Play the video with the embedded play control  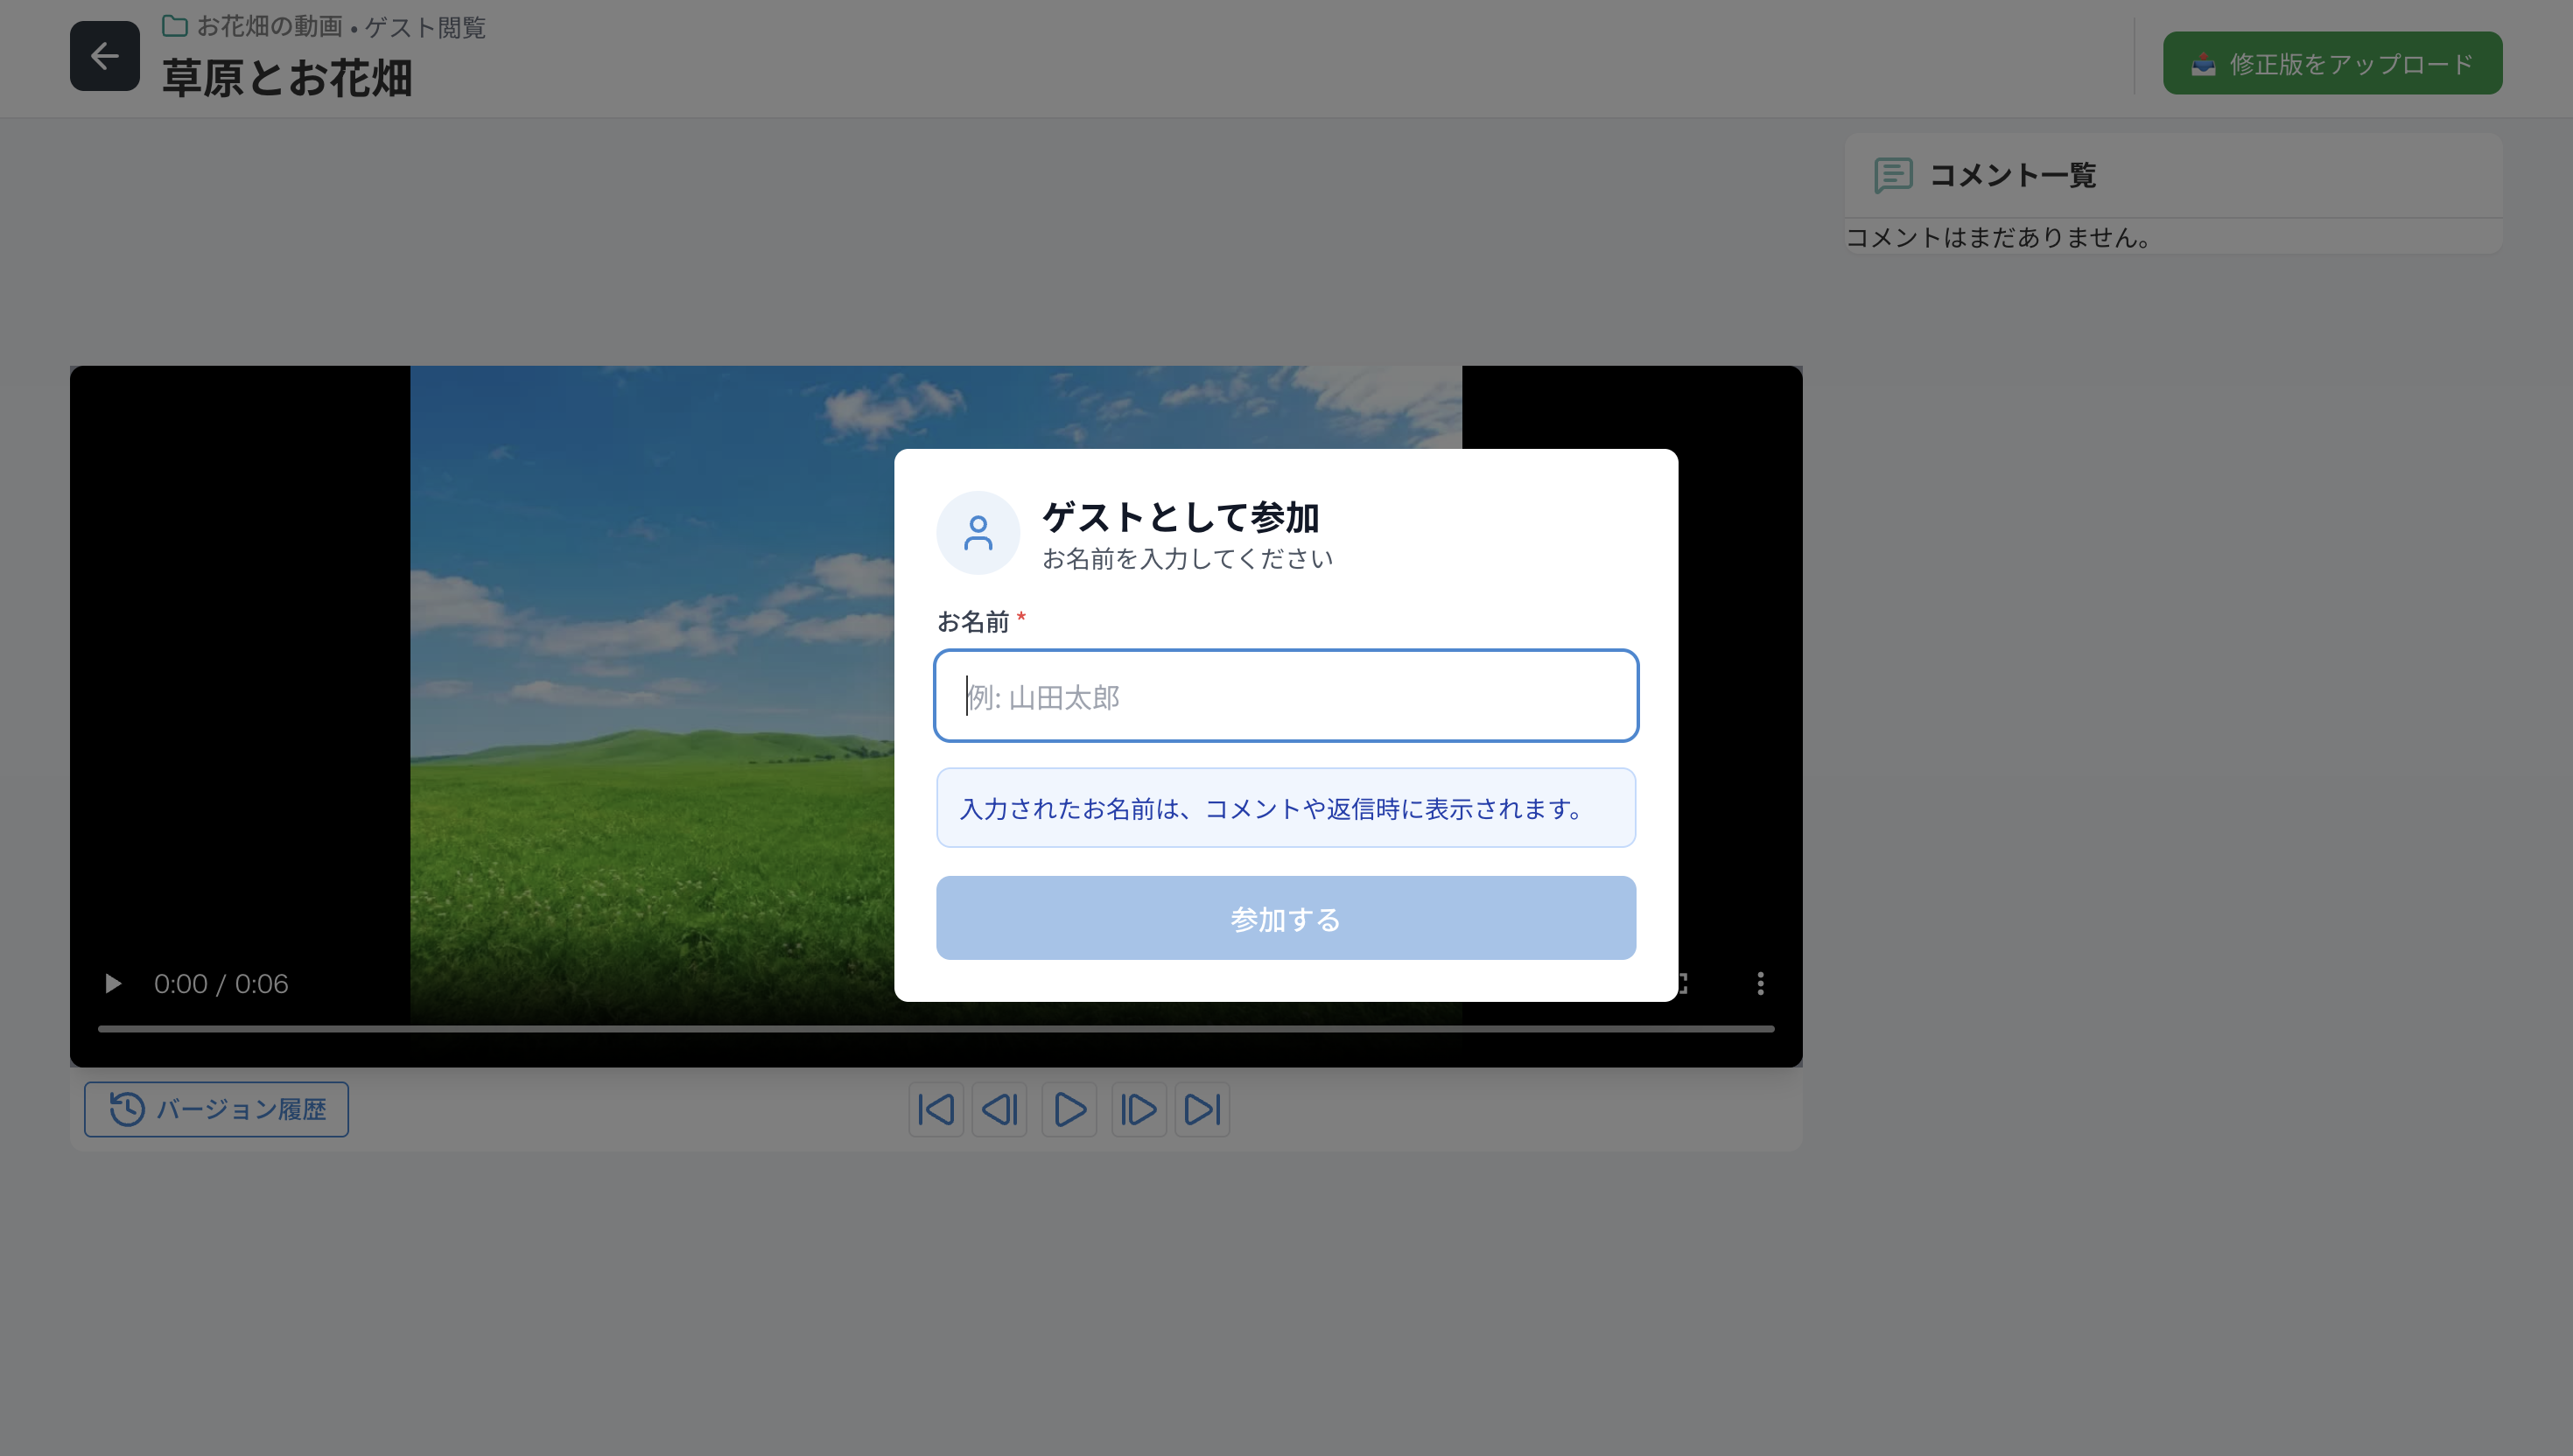click(113, 983)
